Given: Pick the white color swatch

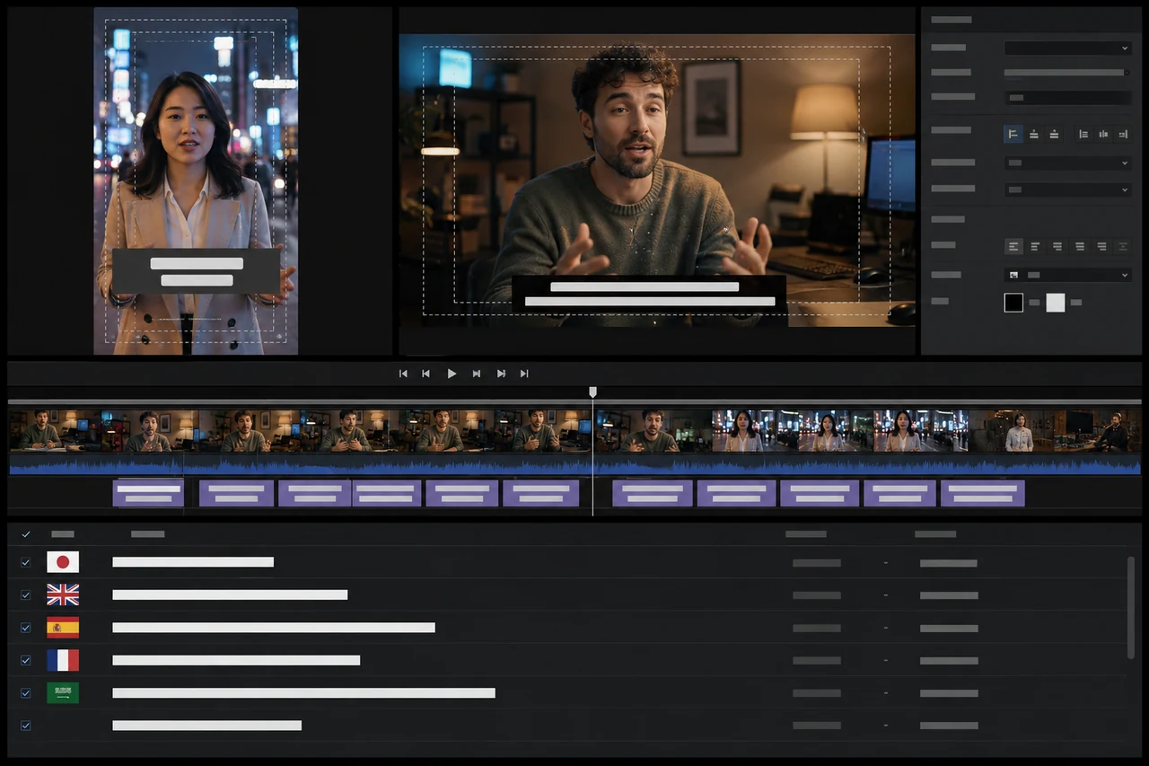Looking at the screenshot, I should click(1056, 303).
